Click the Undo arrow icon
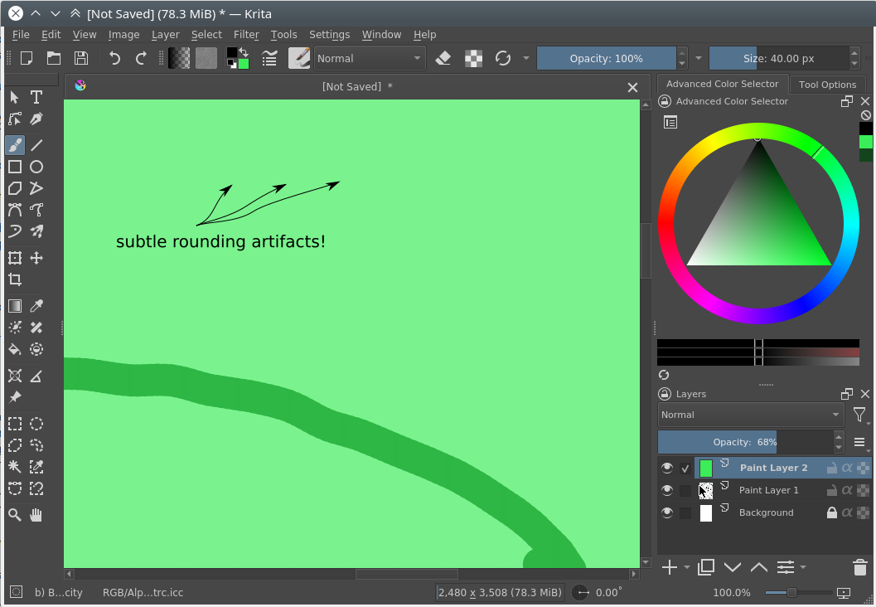 pyautogui.click(x=114, y=58)
